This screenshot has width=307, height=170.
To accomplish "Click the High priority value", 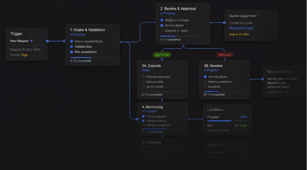I will click(x=25, y=55).
